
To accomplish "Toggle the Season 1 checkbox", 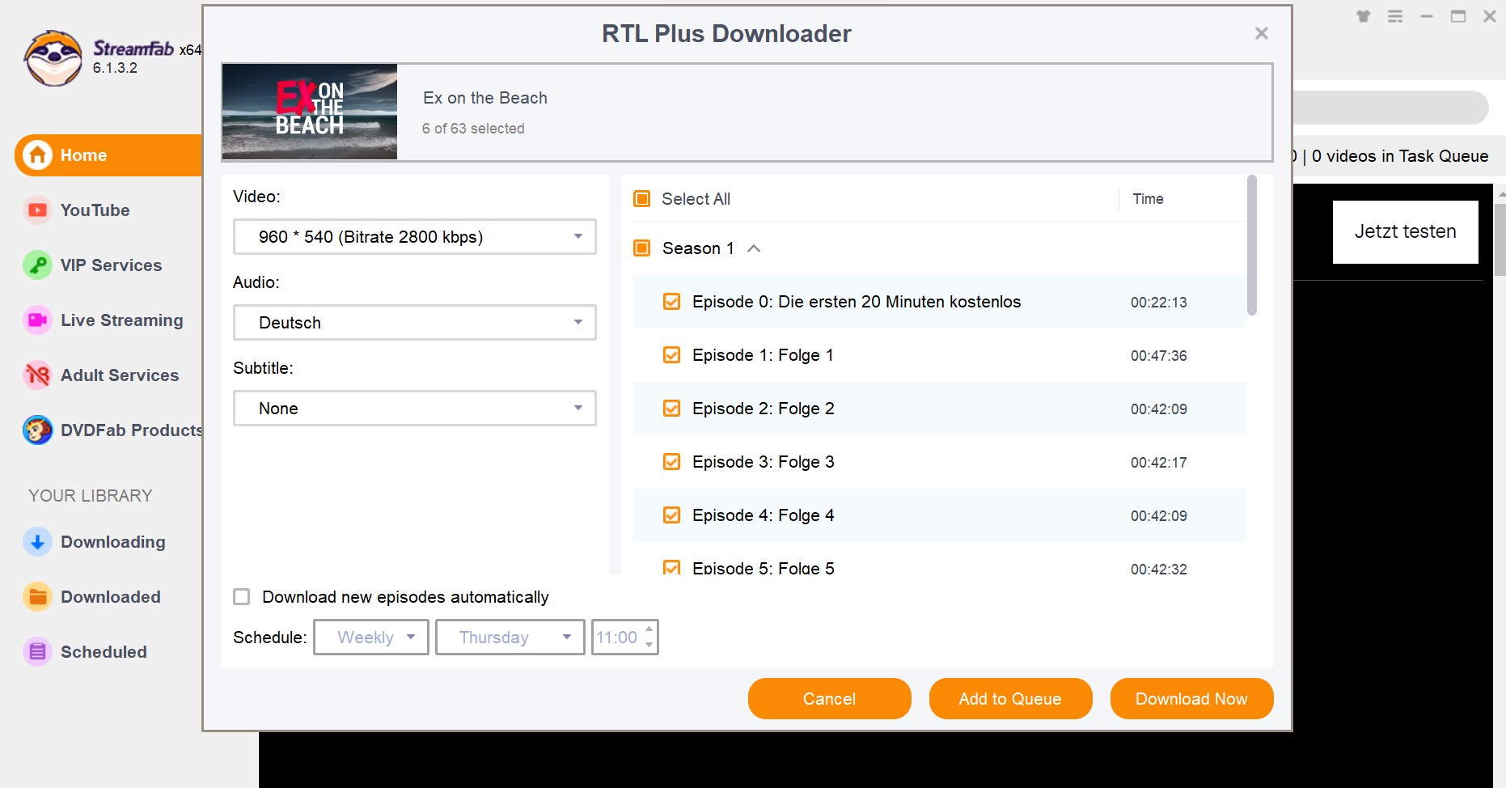I will (x=642, y=248).
